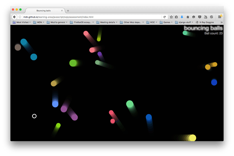234x156 pixels.
Task: Go to the home page icon
Action: [188, 17]
